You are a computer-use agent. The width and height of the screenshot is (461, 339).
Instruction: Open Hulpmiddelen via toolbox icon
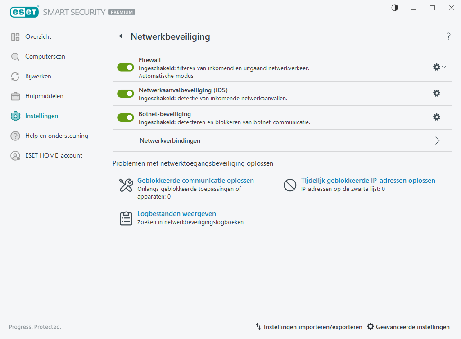pyautogui.click(x=15, y=96)
